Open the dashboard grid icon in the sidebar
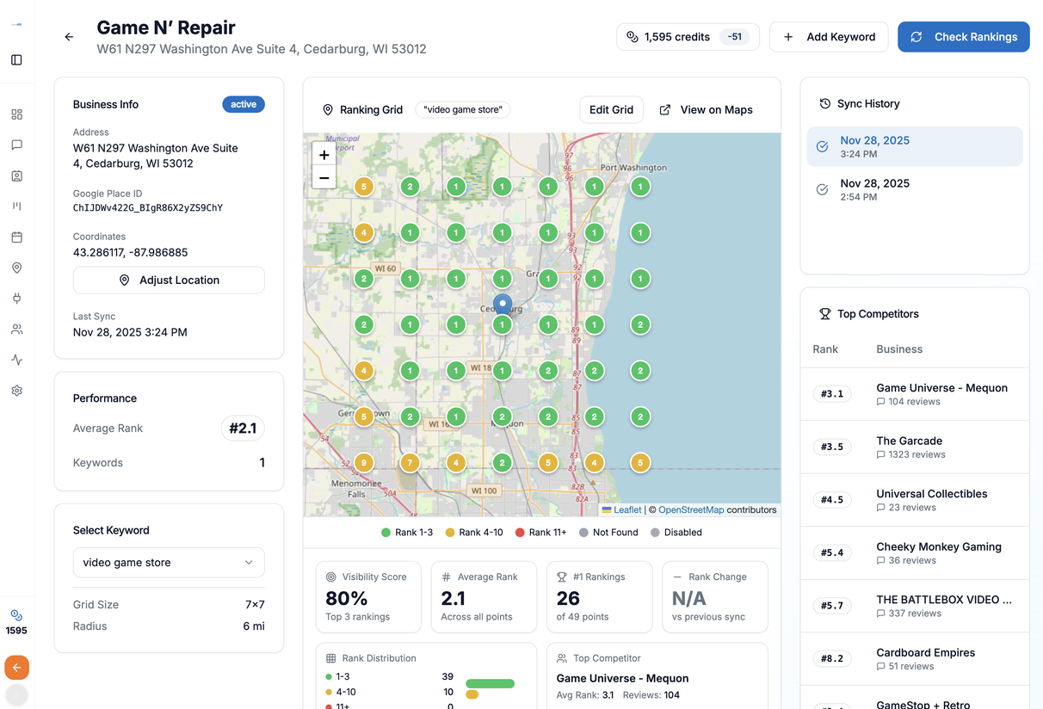Screen dimensions: 1043x709 16,114
